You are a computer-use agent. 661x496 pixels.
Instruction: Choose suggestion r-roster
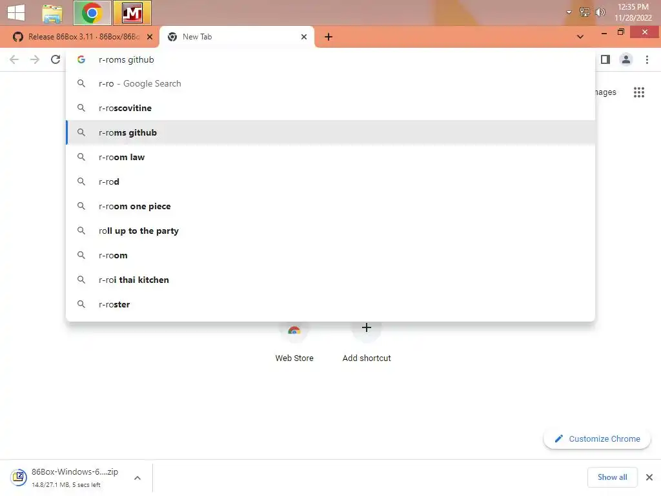coord(330,304)
